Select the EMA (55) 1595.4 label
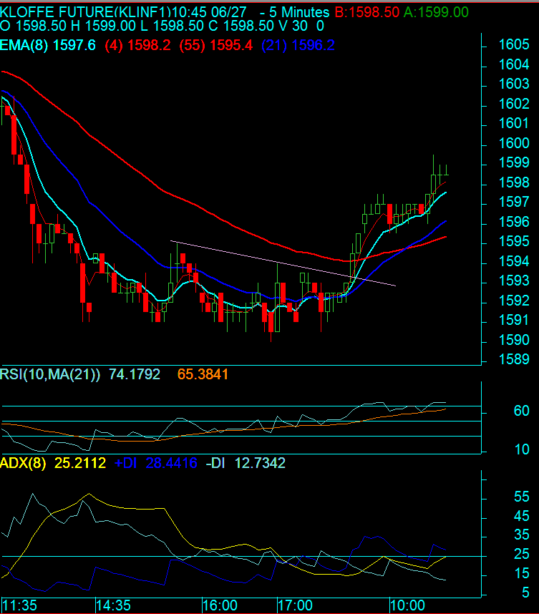 [x=216, y=45]
